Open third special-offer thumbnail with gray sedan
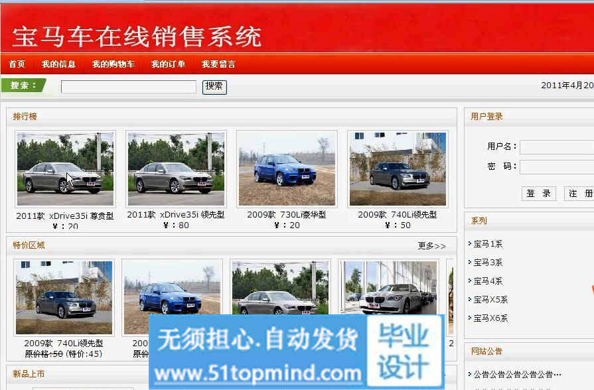Image resolution: width=594 pixels, height=390 pixels. pyautogui.click(x=280, y=287)
